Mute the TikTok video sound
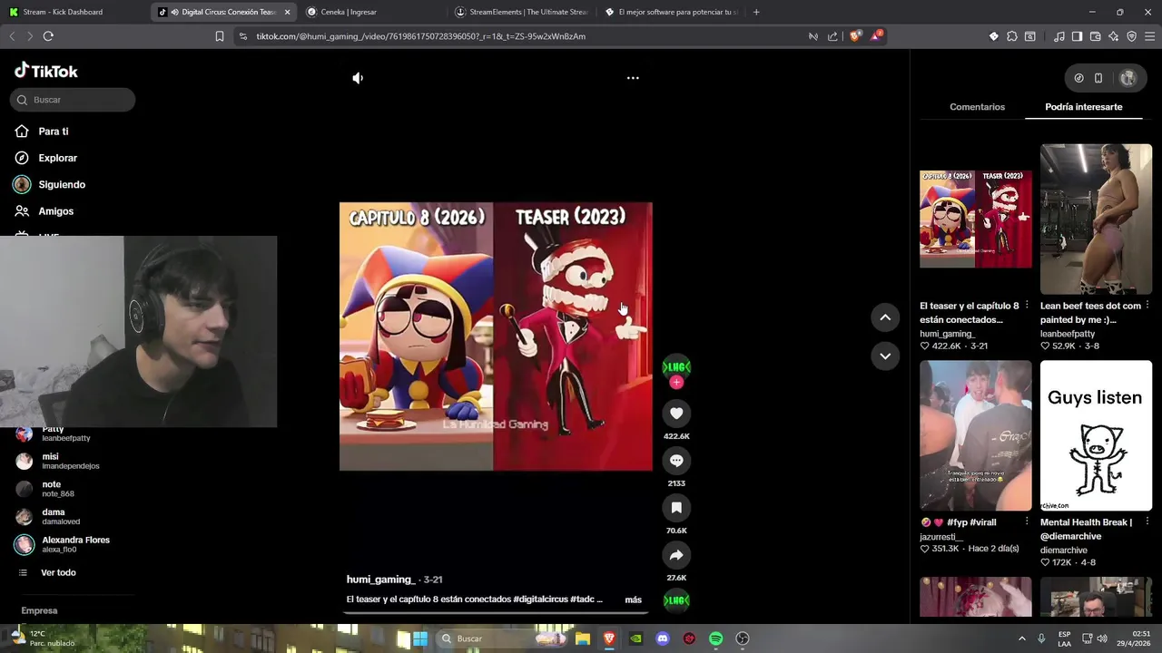Image resolution: width=1162 pixels, height=653 pixels. tap(358, 78)
